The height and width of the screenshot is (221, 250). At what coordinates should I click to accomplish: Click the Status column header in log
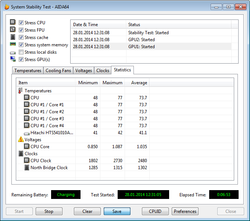(178, 25)
